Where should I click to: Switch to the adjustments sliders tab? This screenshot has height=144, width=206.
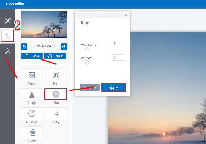[7, 36]
